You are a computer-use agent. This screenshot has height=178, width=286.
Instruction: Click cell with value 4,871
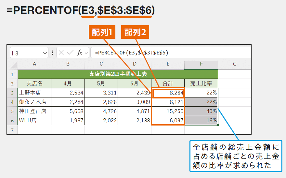click(135, 111)
